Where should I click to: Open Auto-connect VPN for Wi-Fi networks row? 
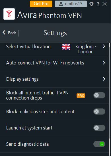[54, 63]
